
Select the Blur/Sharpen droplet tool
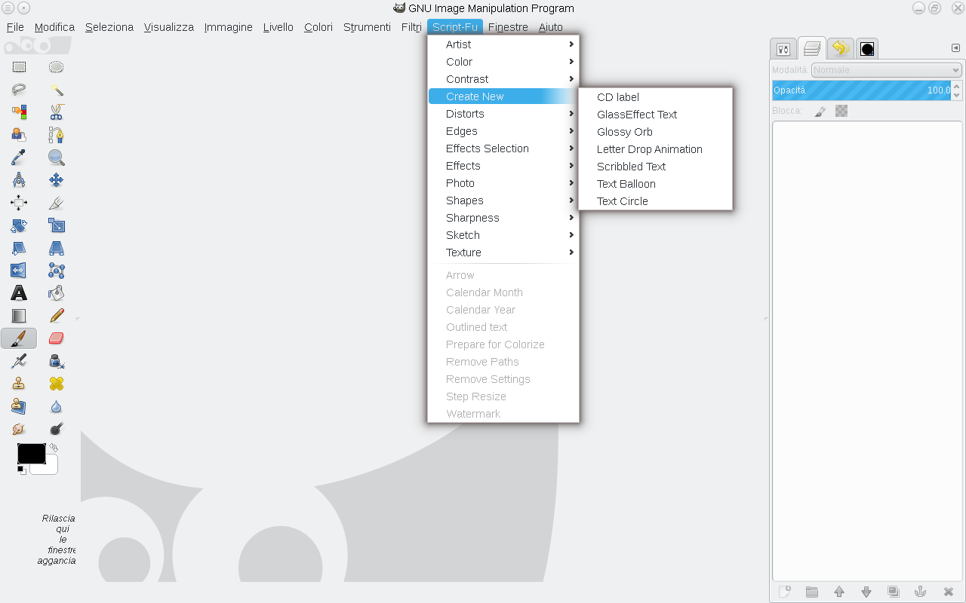click(56, 406)
